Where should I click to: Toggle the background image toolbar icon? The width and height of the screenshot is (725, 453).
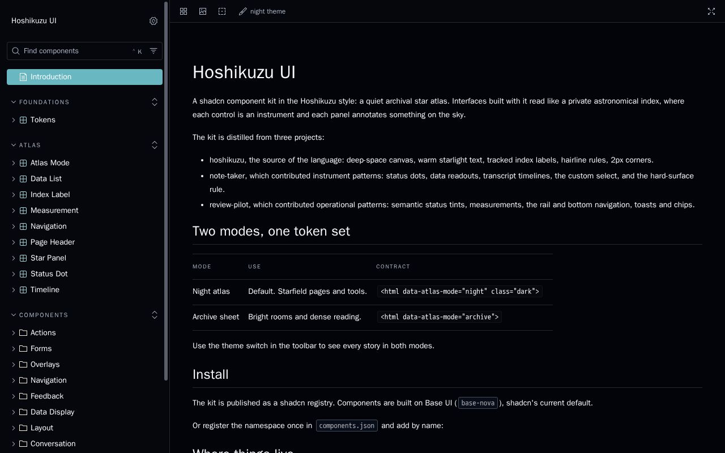pyautogui.click(x=203, y=11)
